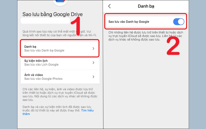Image resolution: width=206 pixels, height=129 pixels.
Task: Go back from the Danh bạ screen
Action: pyautogui.click(x=109, y=6)
